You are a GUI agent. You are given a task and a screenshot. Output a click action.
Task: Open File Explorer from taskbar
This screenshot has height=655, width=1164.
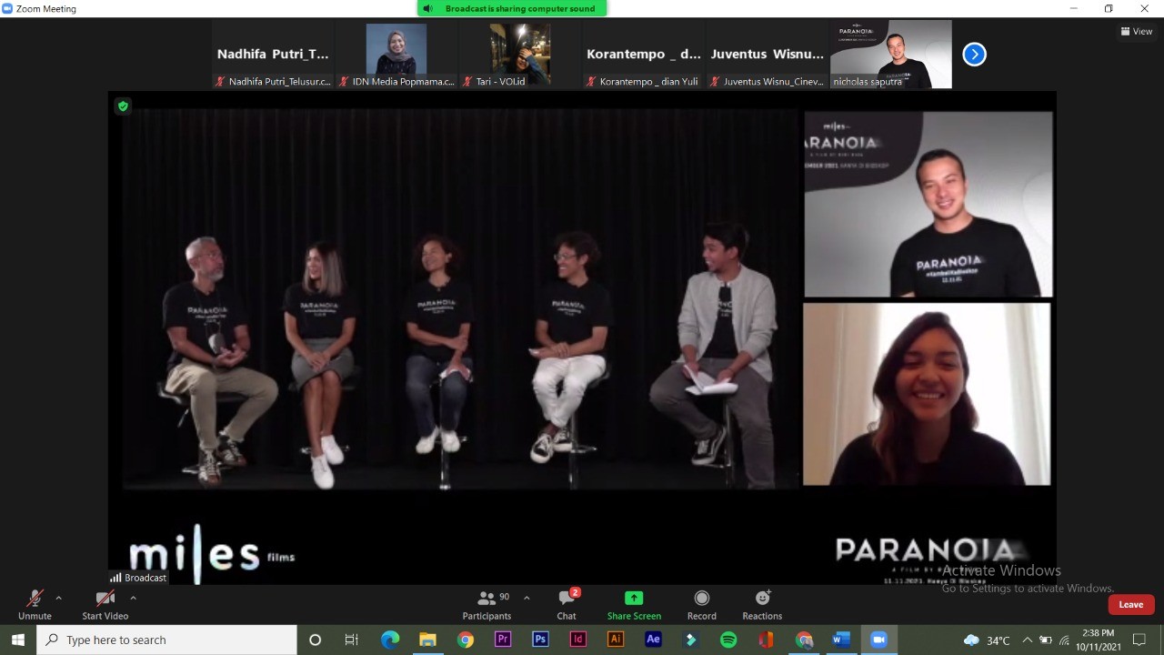click(427, 640)
